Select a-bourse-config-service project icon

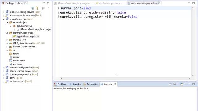tap(7, 12)
